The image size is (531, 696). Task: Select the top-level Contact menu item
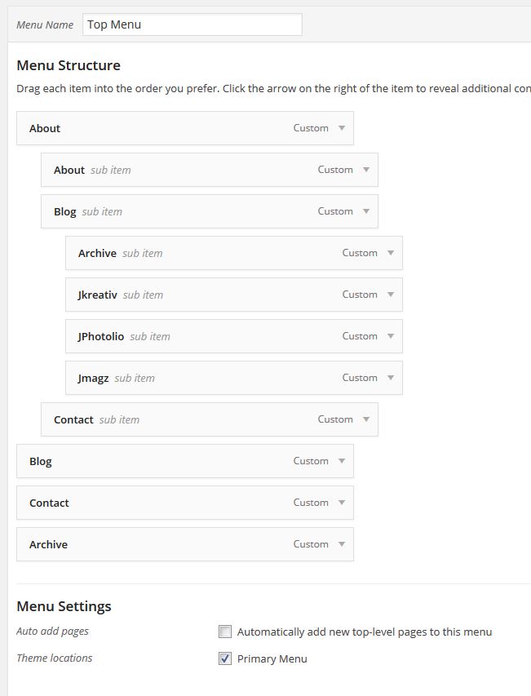(x=163, y=503)
